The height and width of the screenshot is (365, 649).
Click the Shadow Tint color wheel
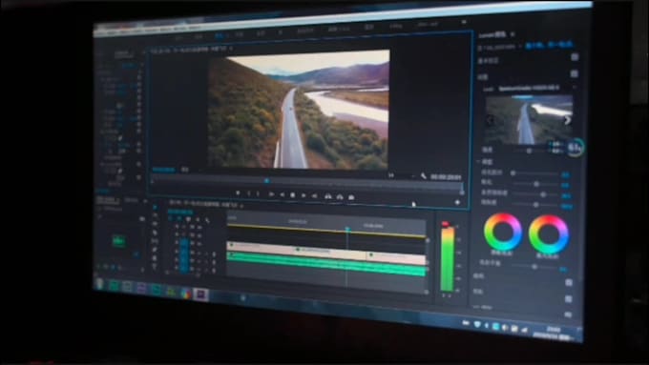tap(503, 232)
